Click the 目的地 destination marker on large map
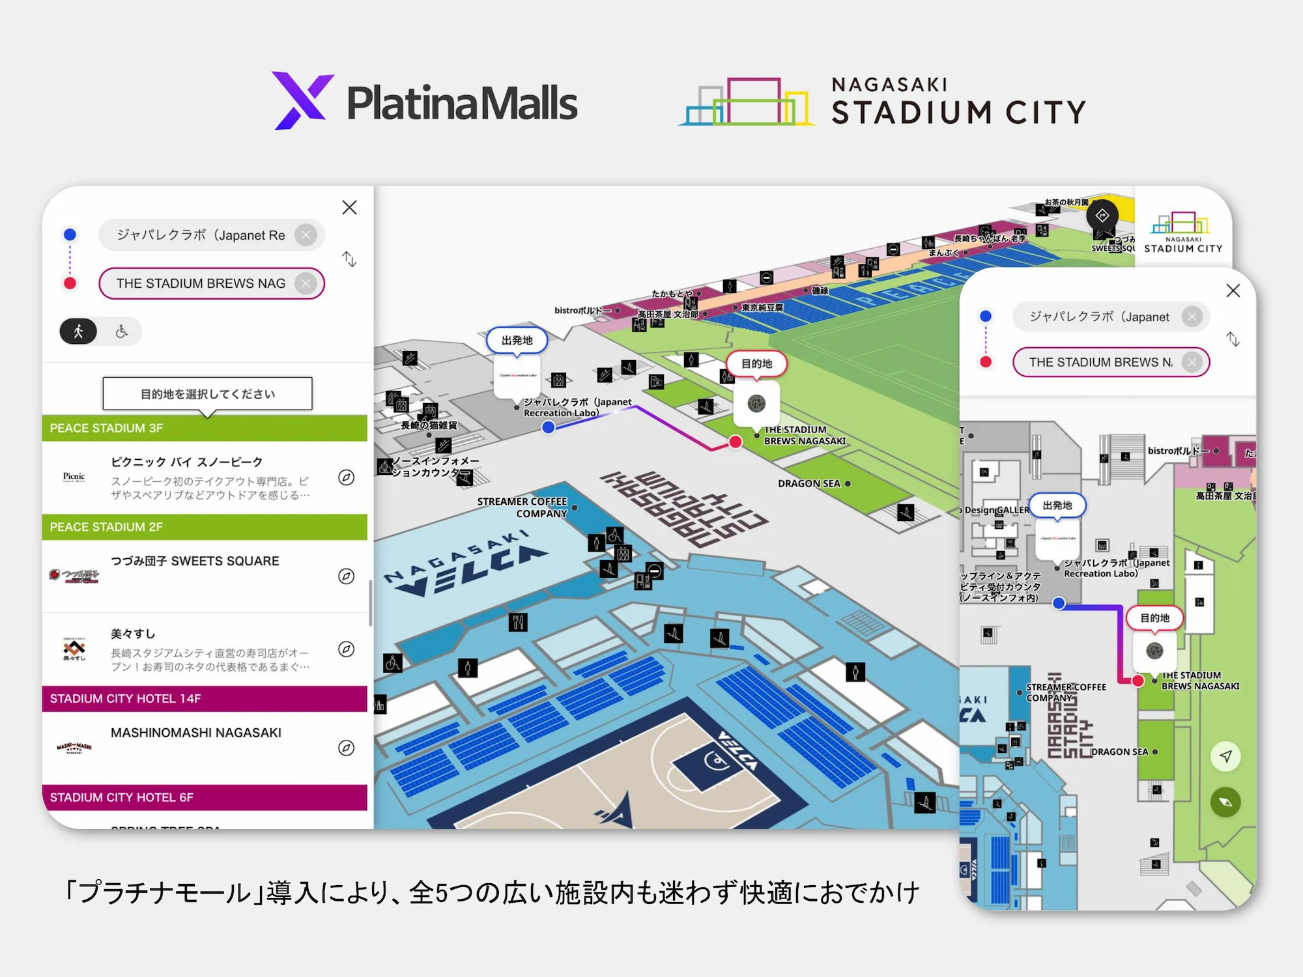The width and height of the screenshot is (1303, 977). [x=756, y=363]
